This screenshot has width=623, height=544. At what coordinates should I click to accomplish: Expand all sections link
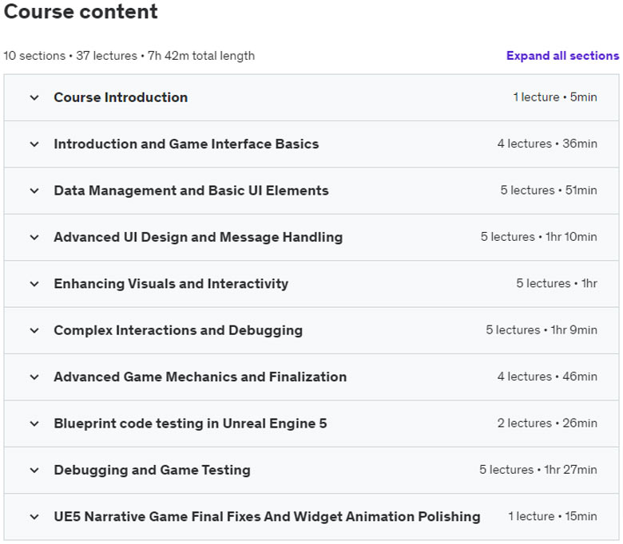pyautogui.click(x=562, y=56)
